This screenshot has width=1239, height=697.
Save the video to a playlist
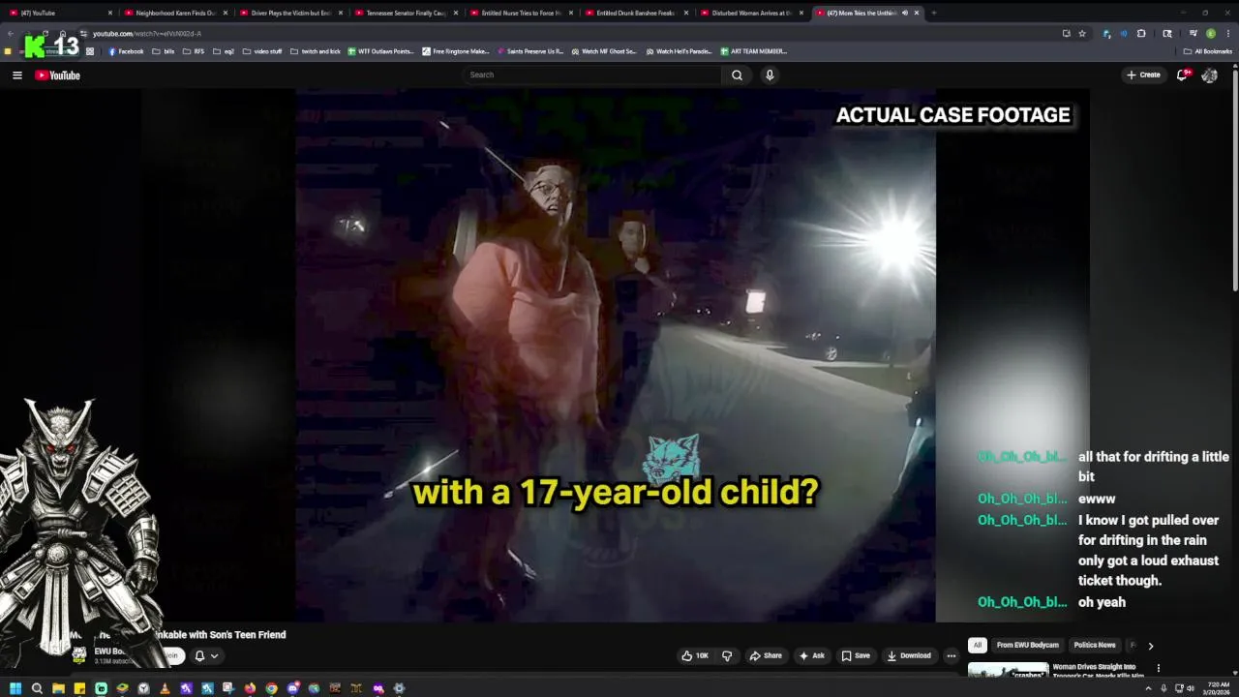[855, 655]
